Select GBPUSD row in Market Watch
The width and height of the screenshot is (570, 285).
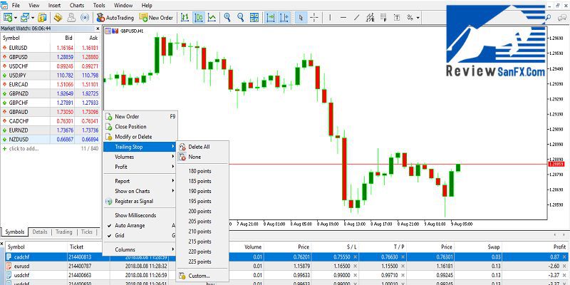[50, 57]
